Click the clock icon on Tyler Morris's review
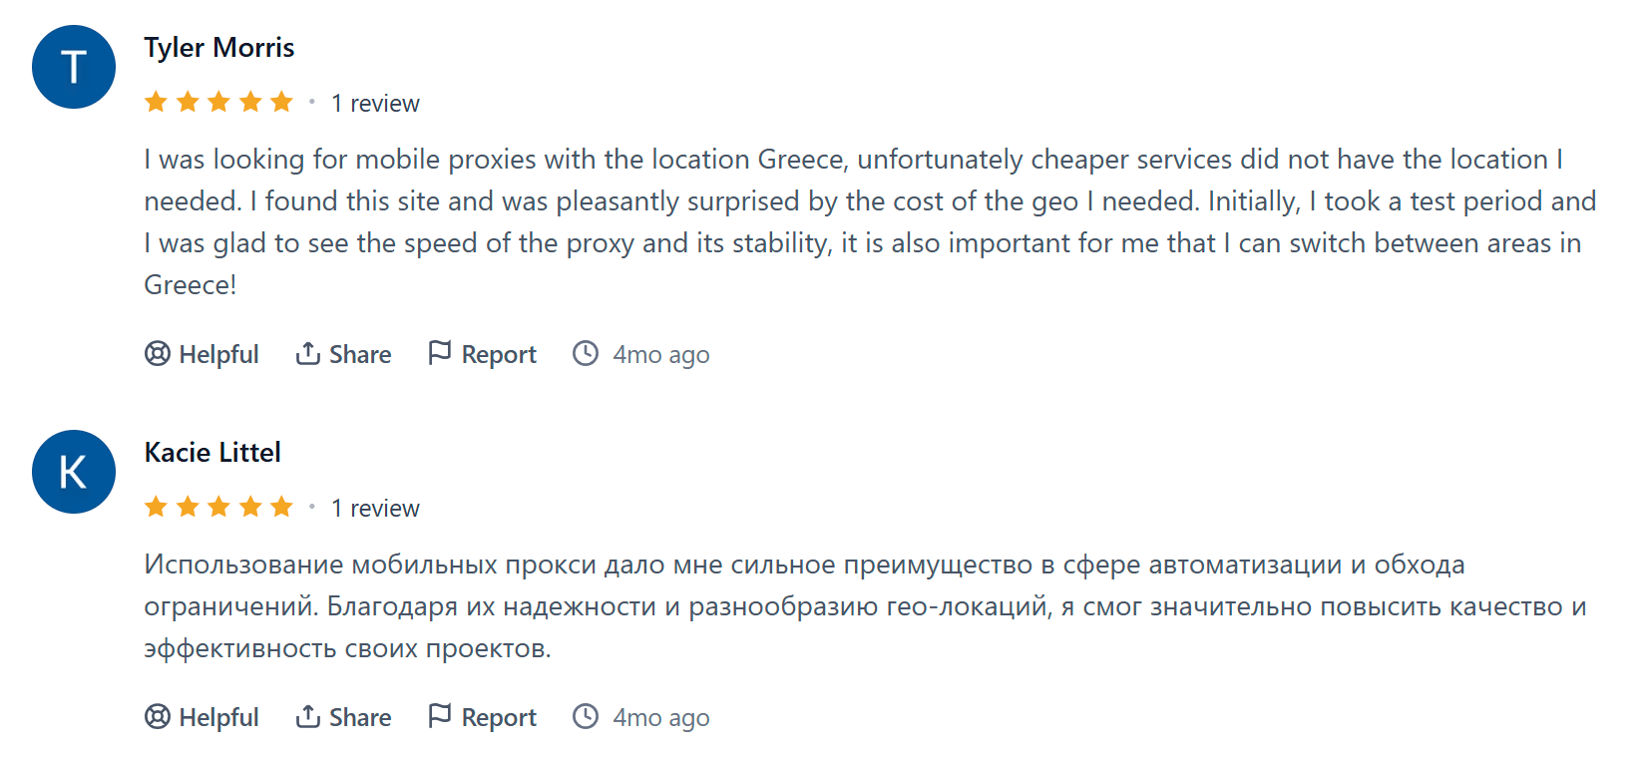This screenshot has height=758, width=1649. 586,354
